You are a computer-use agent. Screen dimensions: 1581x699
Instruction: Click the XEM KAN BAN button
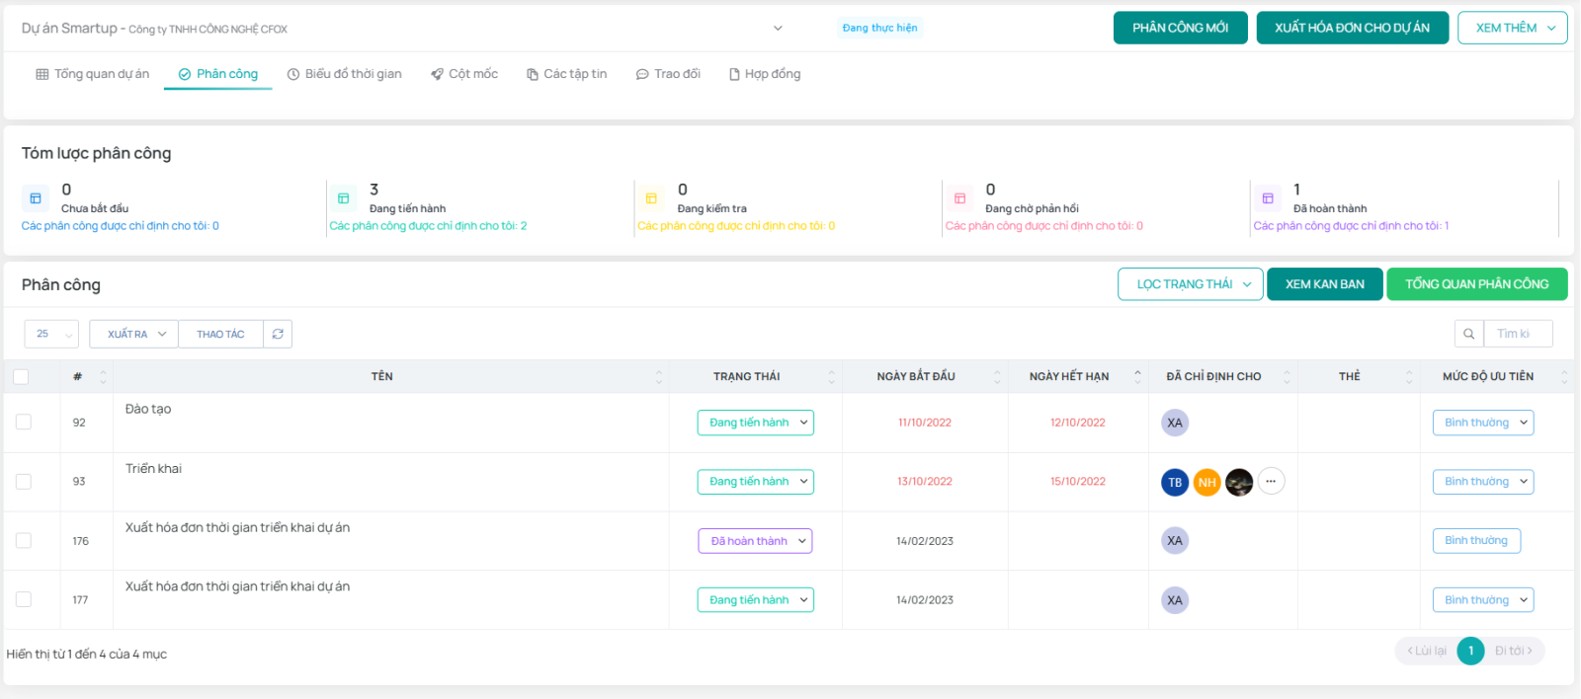point(1324,284)
